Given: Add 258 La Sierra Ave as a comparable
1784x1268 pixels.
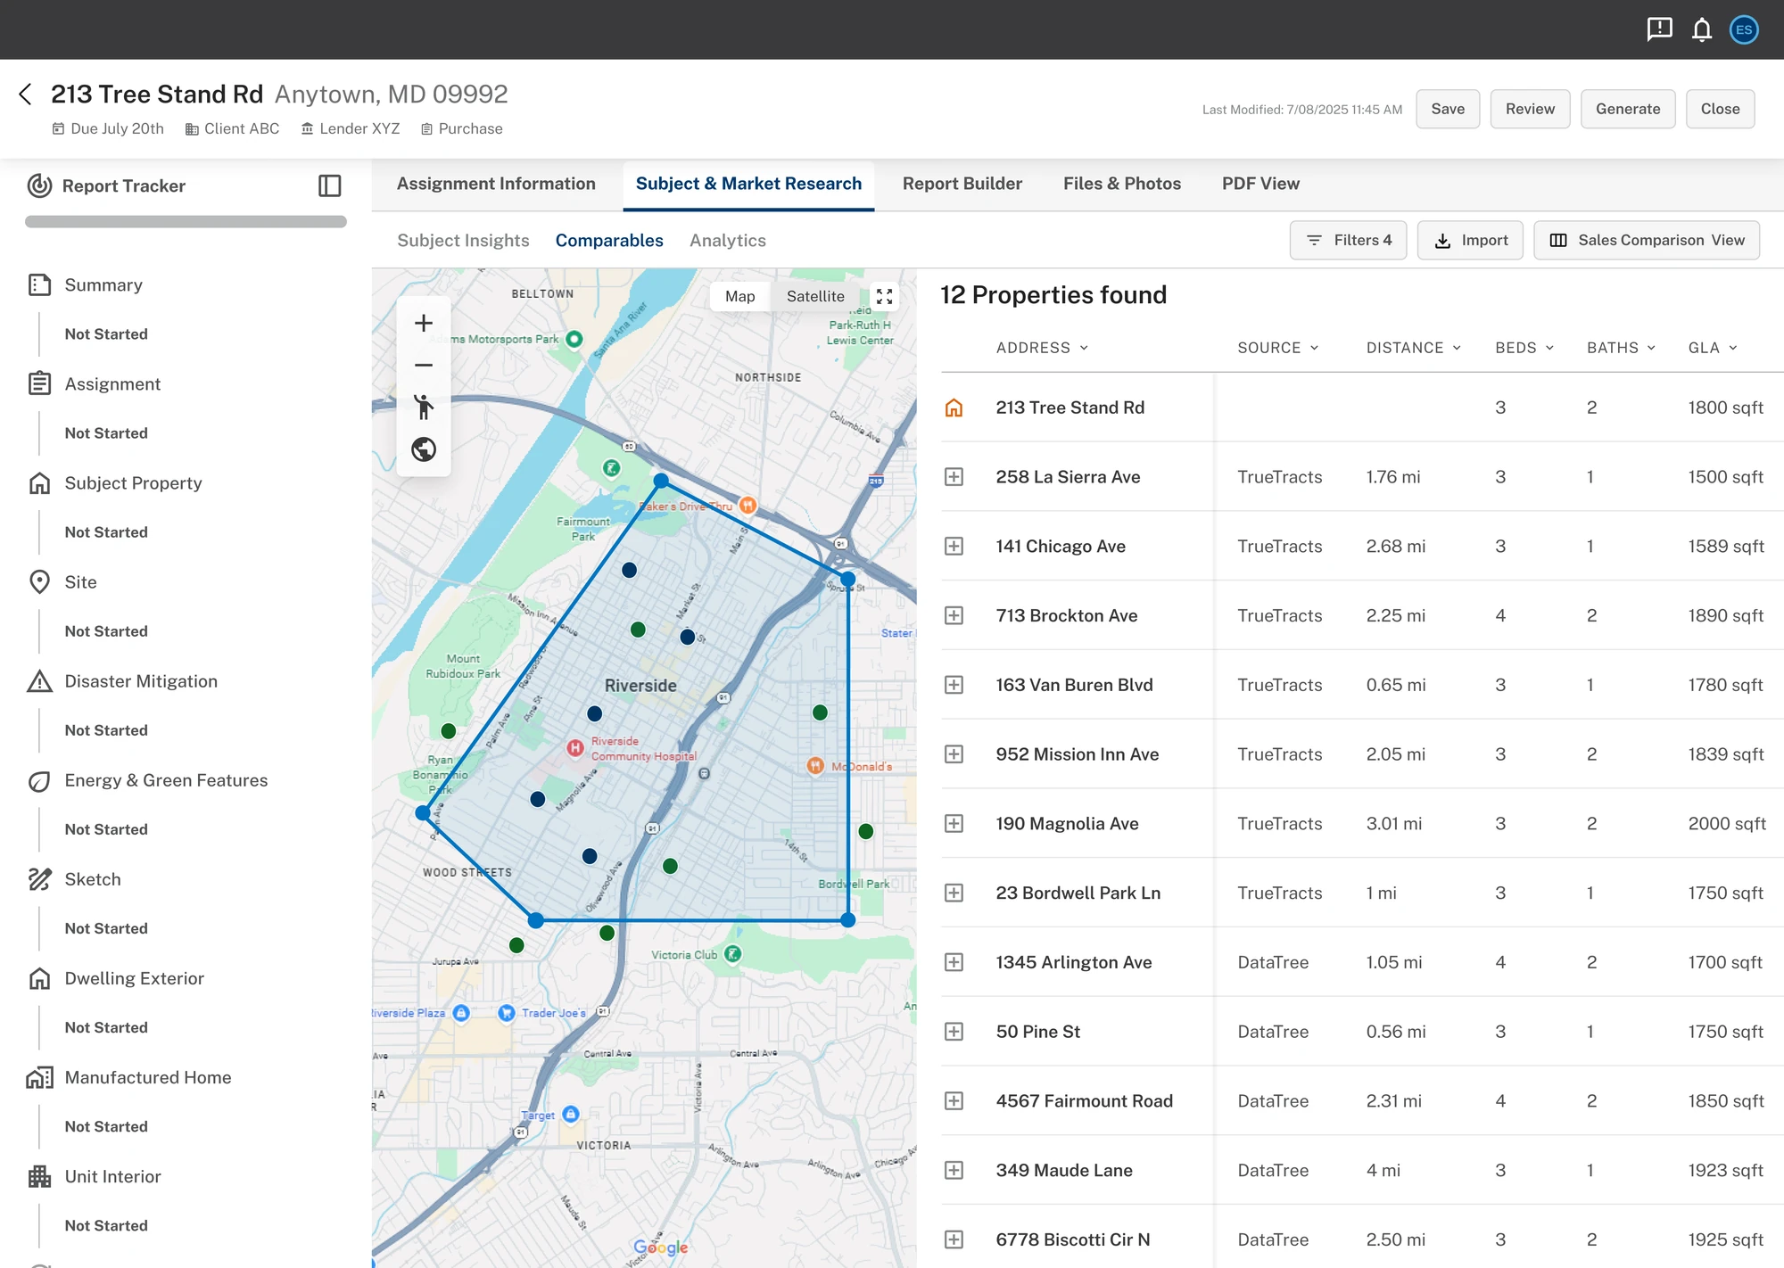Looking at the screenshot, I should [x=954, y=476].
